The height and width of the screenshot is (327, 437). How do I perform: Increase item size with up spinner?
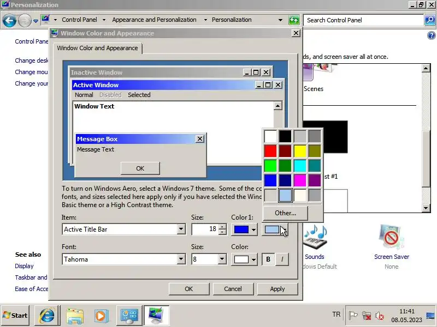222,227
